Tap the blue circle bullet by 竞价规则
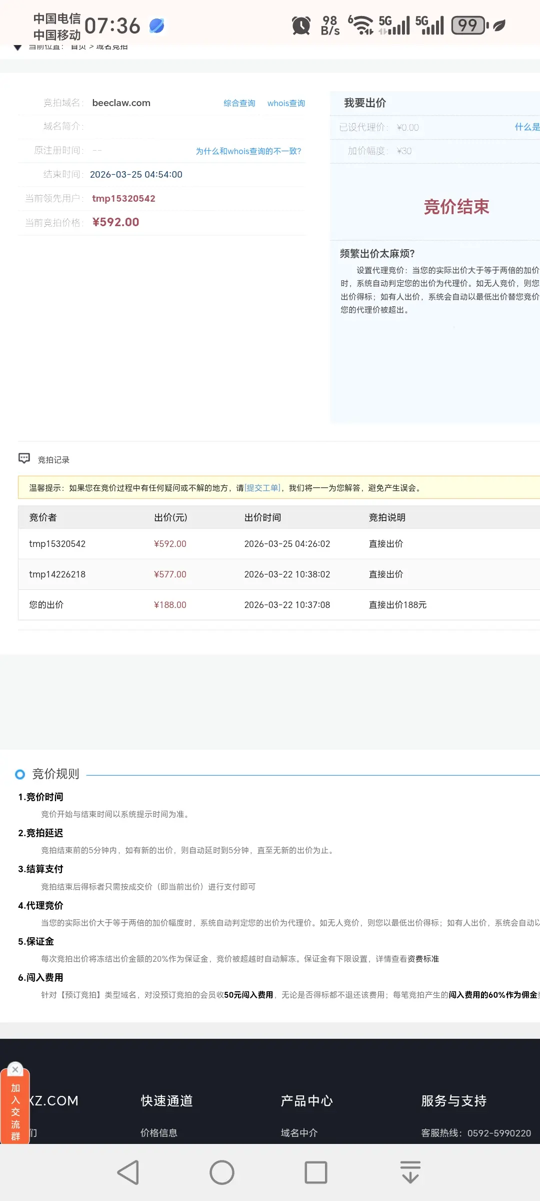The image size is (540, 1201). click(x=20, y=774)
